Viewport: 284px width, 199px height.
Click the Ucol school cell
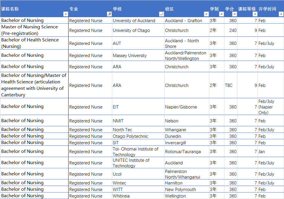[x=138, y=174]
